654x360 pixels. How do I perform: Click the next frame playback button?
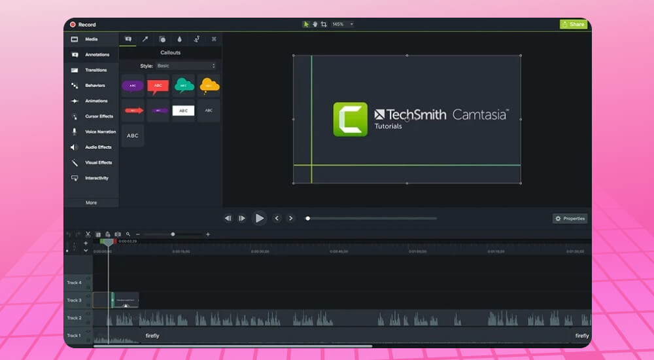coord(242,219)
